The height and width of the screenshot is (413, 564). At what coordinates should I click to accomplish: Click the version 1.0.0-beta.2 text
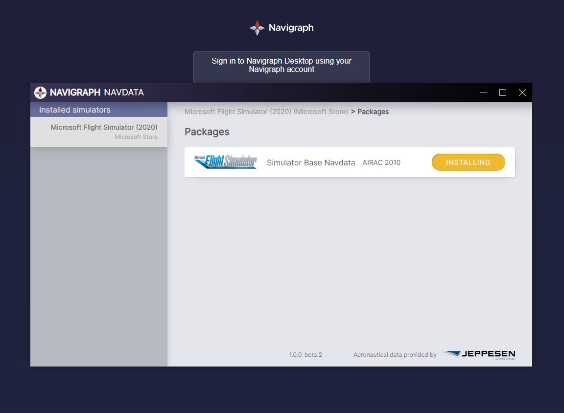pos(305,355)
